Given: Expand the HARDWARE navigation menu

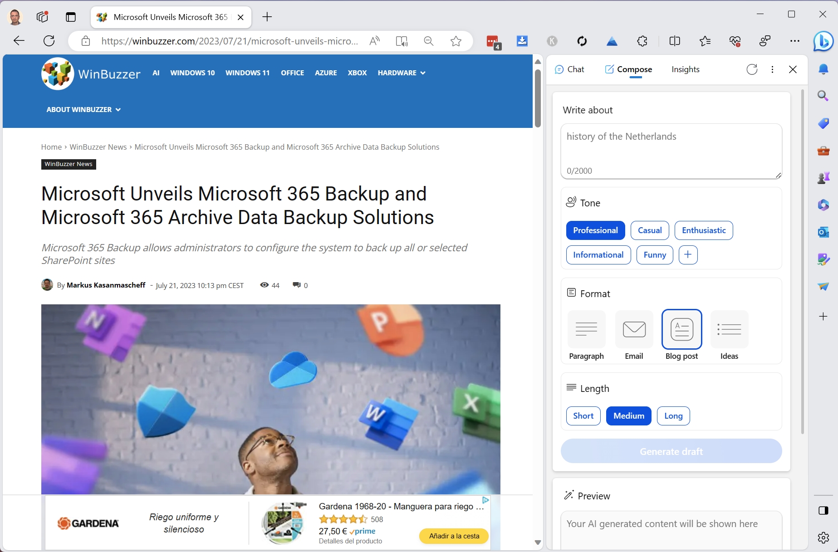Looking at the screenshot, I should 401,73.
